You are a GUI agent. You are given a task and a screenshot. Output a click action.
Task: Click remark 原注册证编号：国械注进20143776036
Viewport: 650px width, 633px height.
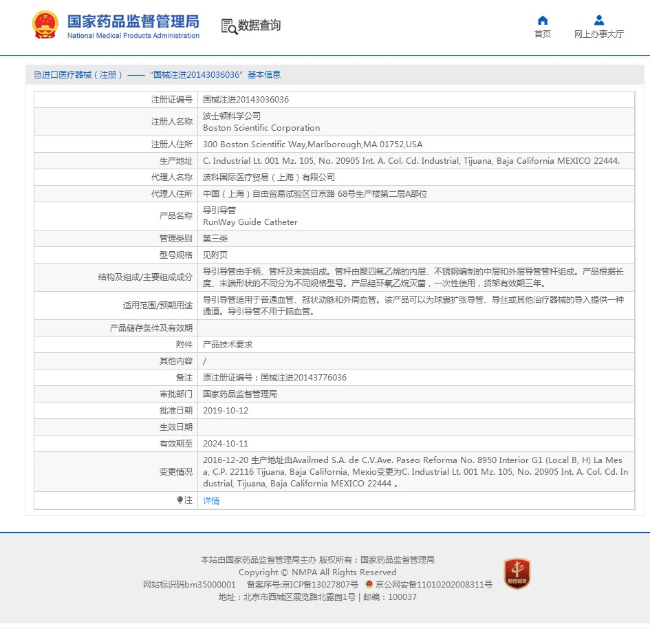pos(274,378)
